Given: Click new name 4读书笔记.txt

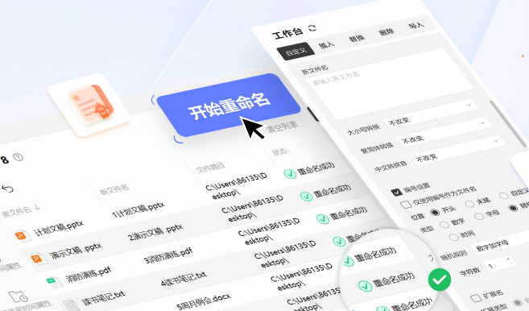Looking at the screenshot, I should [184, 279].
